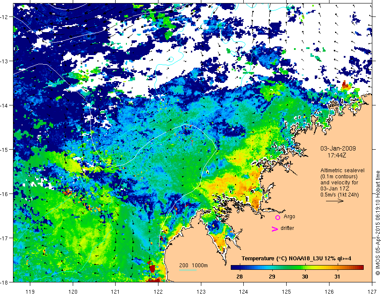
Task: Click the longitude axis label 124
Action: tap(244, 292)
